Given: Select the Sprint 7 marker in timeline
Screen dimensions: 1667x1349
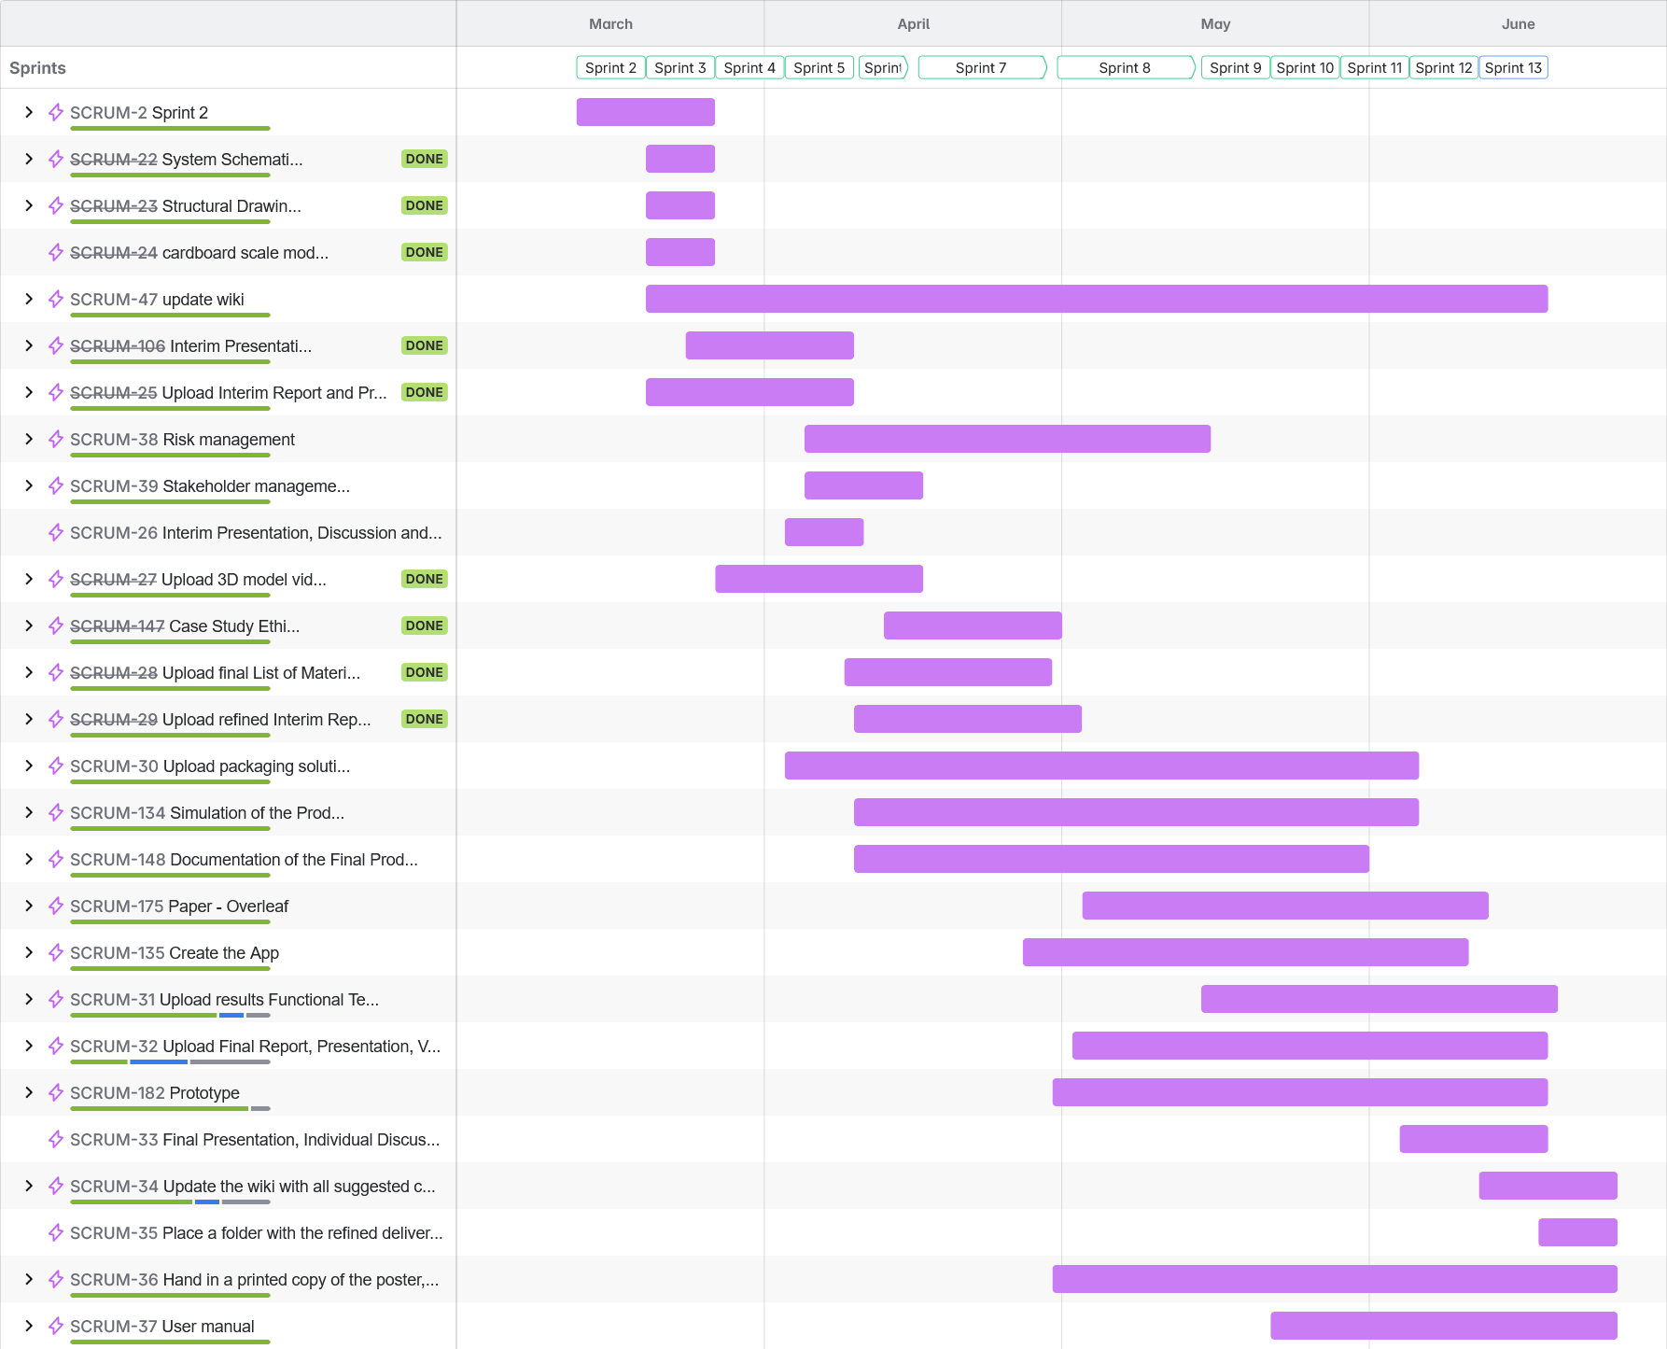Looking at the screenshot, I should point(981,67).
